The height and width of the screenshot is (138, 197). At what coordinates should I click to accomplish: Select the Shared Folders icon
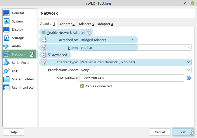pyautogui.click(x=6, y=79)
